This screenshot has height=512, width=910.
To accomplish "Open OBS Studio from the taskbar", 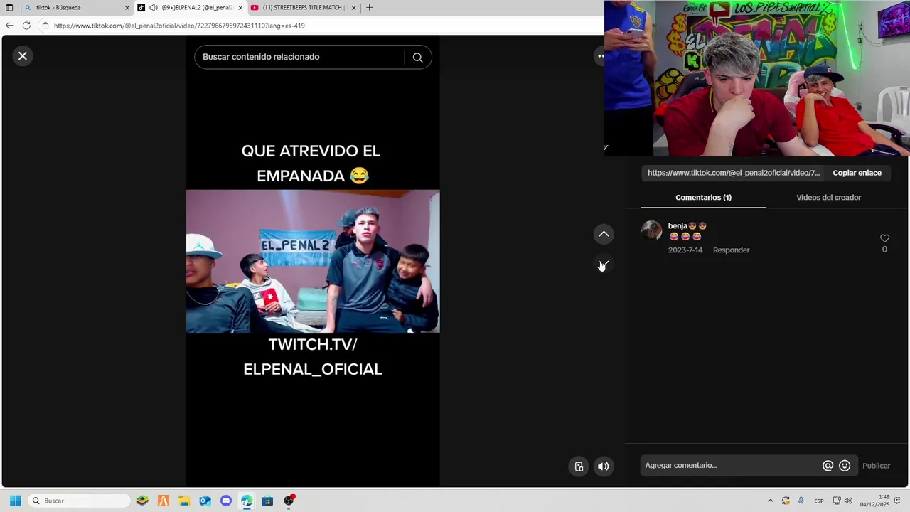I will pyautogui.click(x=289, y=501).
